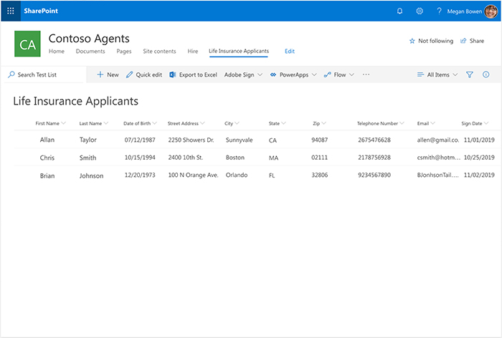Sort by the Last Name column header
Viewport: 502px width, 338px height.
(x=92, y=123)
